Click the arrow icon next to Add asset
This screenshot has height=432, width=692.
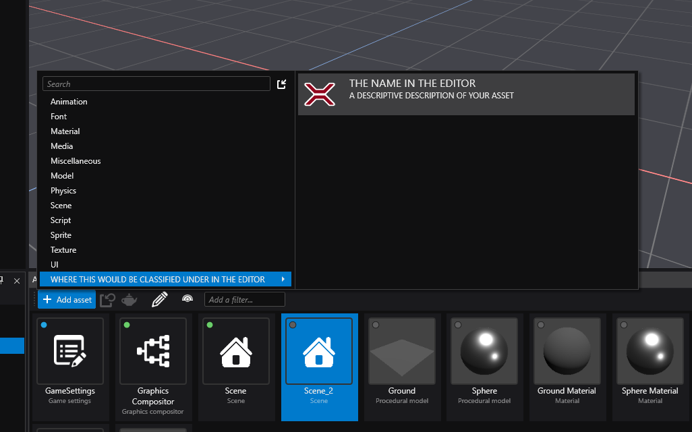click(x=107, y=299)
